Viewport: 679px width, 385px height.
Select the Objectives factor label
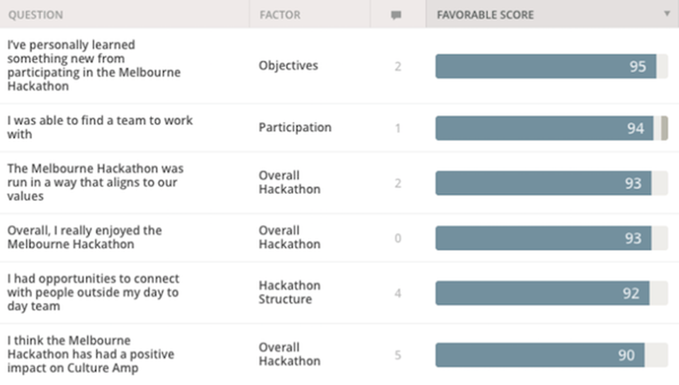(288, 66)
